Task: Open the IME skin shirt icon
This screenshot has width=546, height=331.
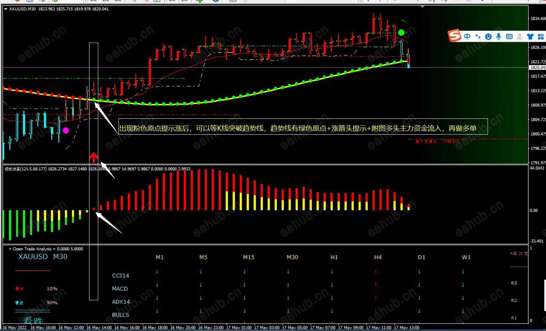Action: point(530,36)
